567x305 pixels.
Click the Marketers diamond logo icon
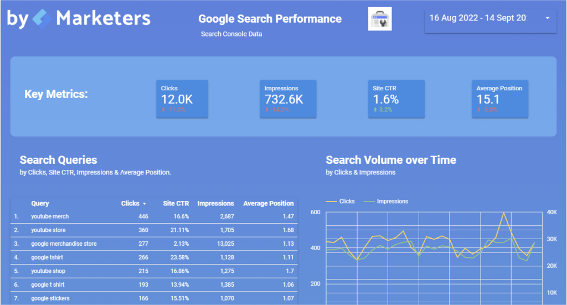pos(42,18)
